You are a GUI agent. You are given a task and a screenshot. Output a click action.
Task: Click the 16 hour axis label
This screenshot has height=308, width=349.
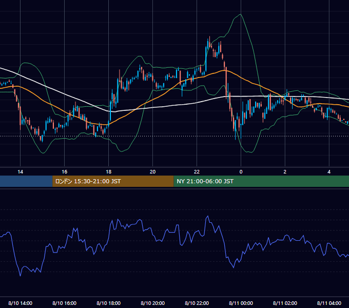[x=64, y=172]
